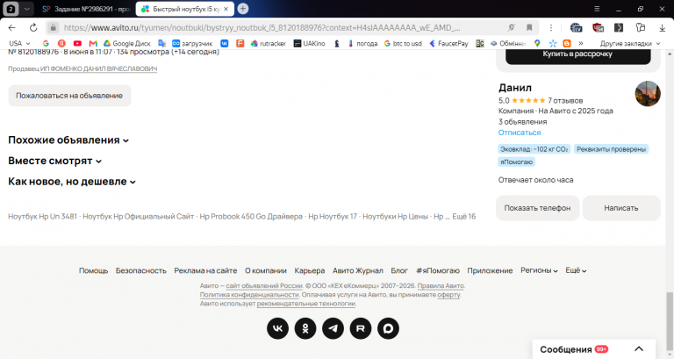674x359 pixels.
Task: Click Пожаловаться на объявление button
Action: (x=69, y=96)
